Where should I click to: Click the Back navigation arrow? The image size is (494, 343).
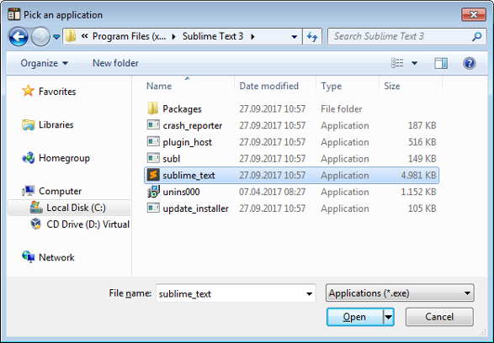tap(19, 37)
